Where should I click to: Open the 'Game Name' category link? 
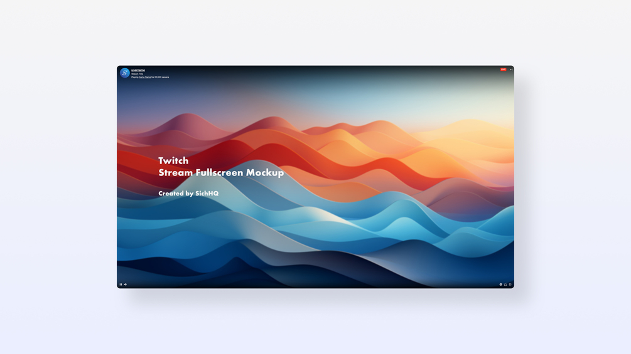(x=145, y=77)
